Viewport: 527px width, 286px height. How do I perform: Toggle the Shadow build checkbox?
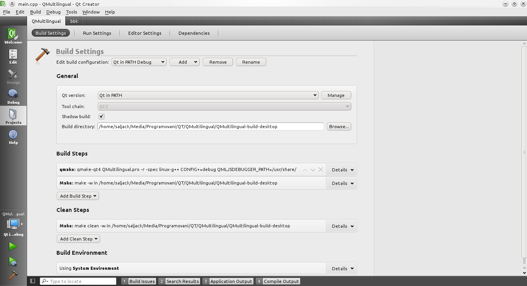(x=101, y=116)
